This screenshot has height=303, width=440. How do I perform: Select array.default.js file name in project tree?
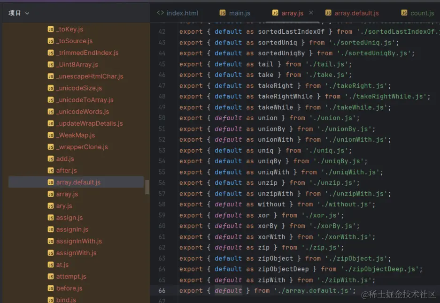(x=78, y=182)
